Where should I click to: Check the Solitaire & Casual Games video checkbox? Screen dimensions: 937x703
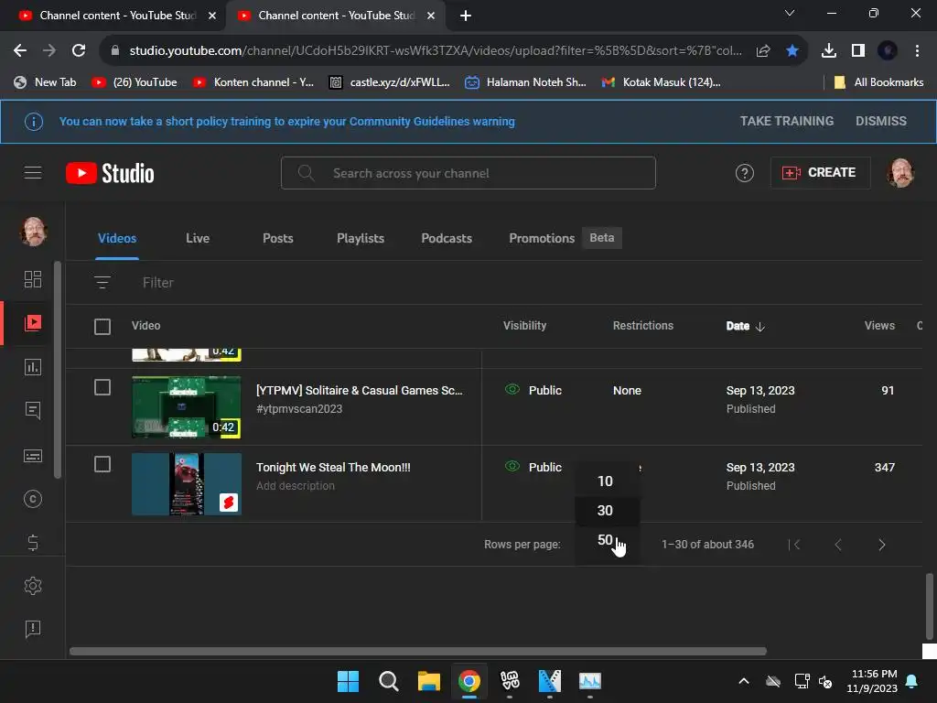click(102, 387)
